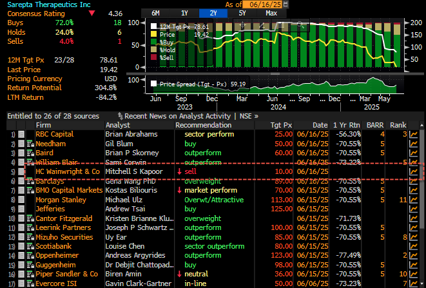Open the chart icon for RBC Capital row
The image size is (426, 288).
pos(414,134)
